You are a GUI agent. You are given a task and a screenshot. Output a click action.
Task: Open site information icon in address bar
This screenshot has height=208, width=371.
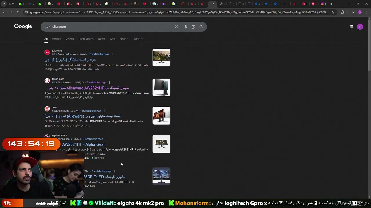point(26,12)
